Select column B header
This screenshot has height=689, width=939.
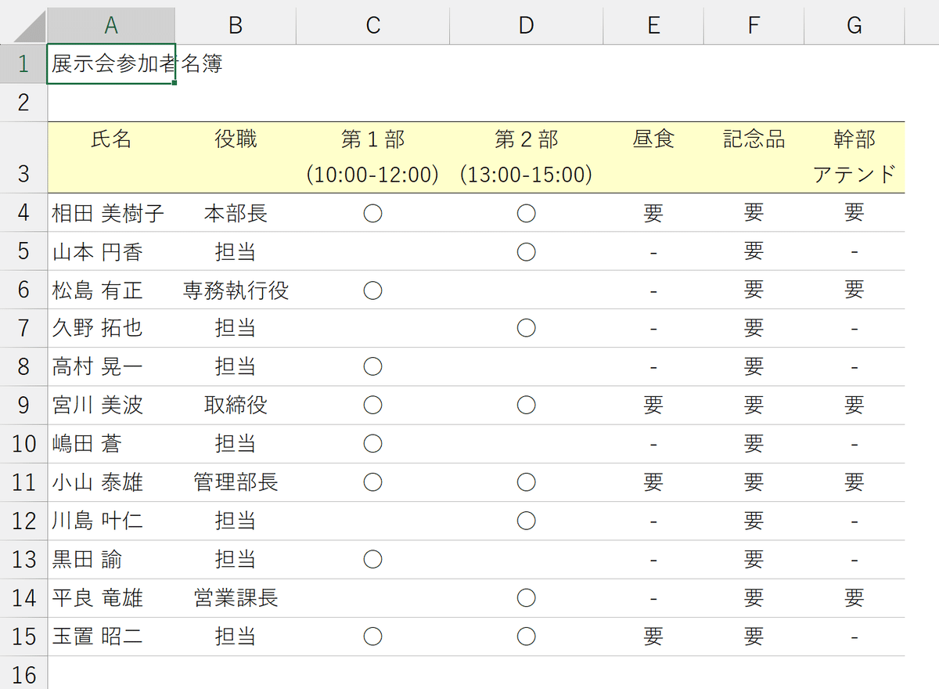(x=236, y=26)
